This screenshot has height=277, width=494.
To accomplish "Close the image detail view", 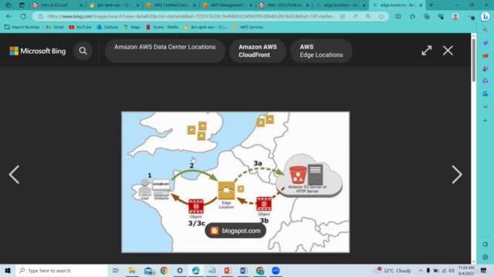I will click(448, 51).
